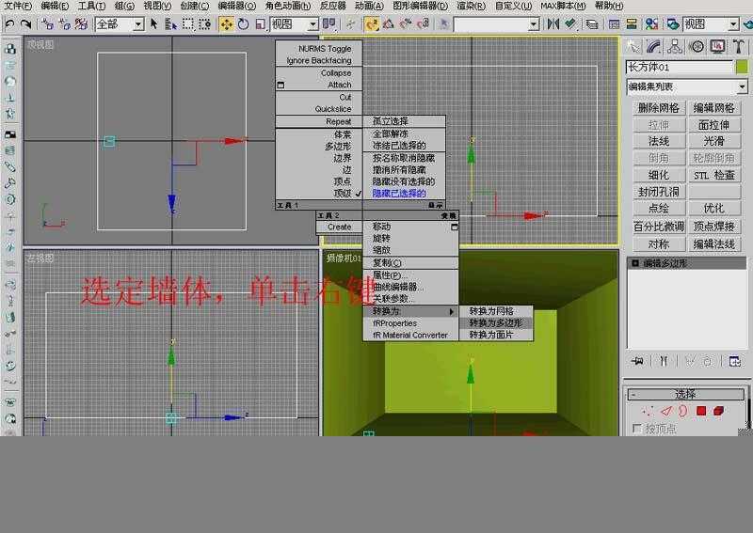Collapse the 选择 rollout header

(685, 395)
